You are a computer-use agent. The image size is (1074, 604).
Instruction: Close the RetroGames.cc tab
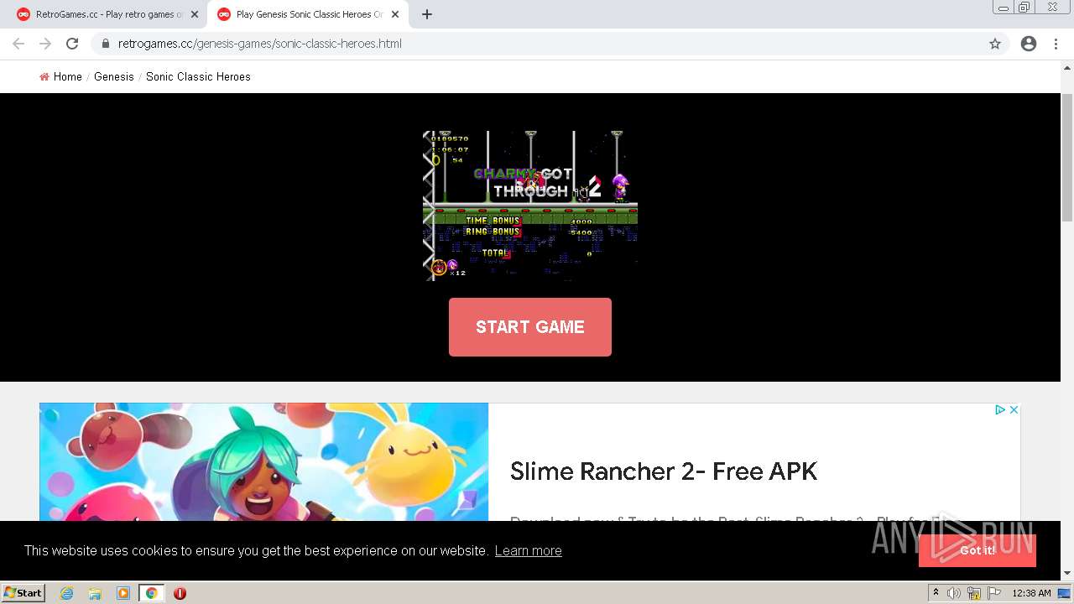coord(195,14)
